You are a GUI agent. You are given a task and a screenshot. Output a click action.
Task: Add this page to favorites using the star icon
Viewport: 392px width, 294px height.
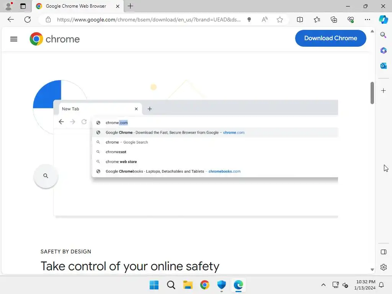pos(280,20)
